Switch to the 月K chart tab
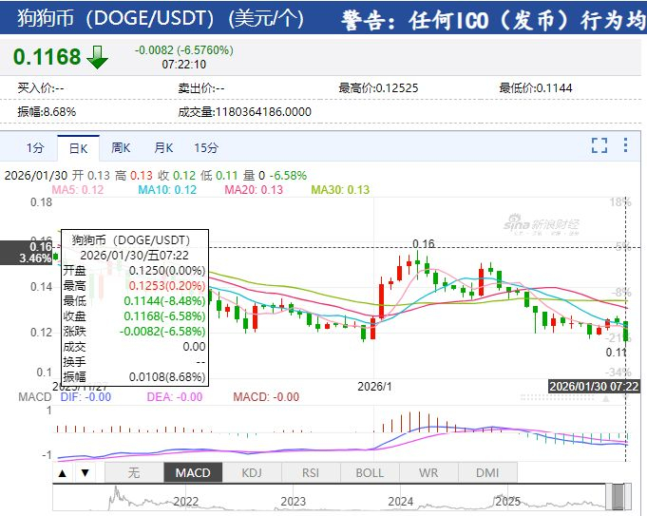The image size is (647, 516). pyautogui.click(x=163, y=148)
